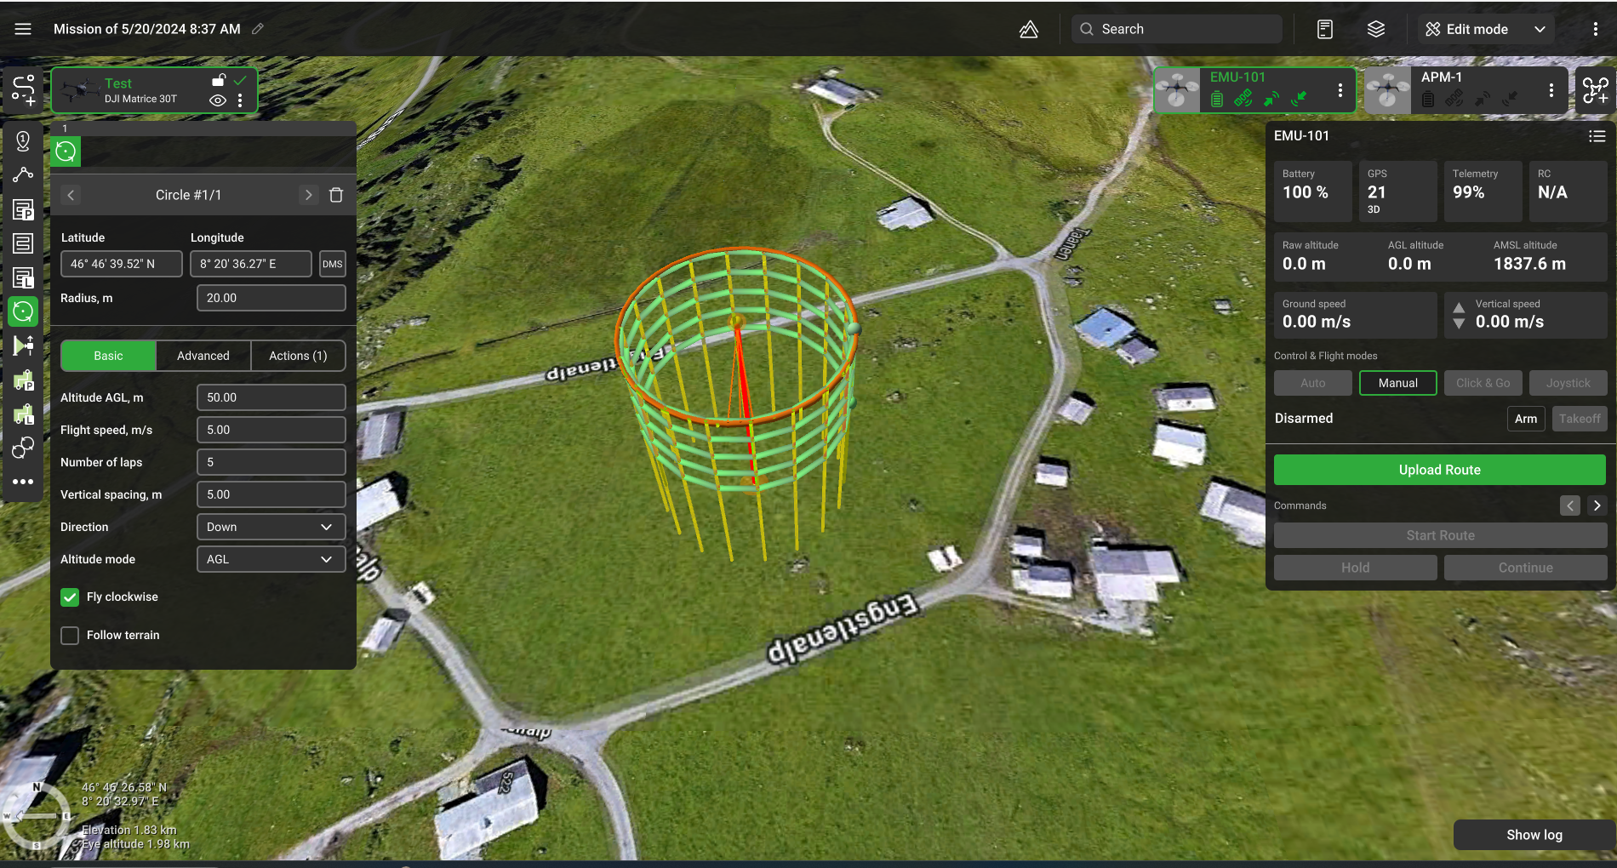Select the polyline route tool
Image resolution: width=1617 pixels, height=868 pixels.
click(23, 174)
